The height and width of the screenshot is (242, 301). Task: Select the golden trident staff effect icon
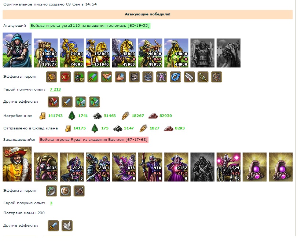coord(203,77)
